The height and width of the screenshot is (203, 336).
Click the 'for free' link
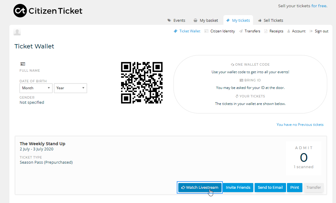(x=319, y=6)
